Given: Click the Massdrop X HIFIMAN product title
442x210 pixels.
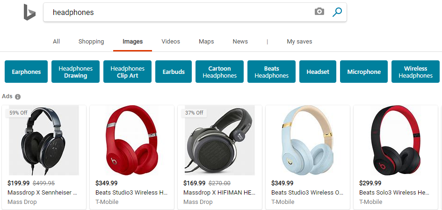Looking at the screenshot, I should pos(218,192).
